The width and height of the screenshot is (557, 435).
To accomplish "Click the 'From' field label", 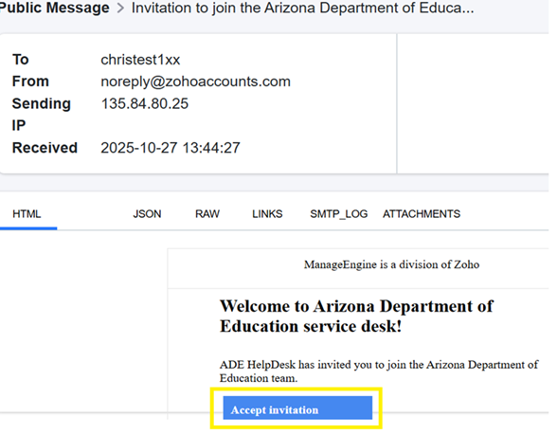I will [30, 82].
